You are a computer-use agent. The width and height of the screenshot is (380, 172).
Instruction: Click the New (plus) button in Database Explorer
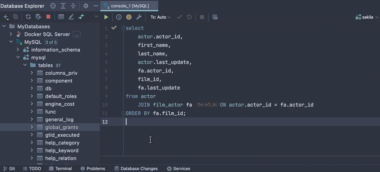click(5, 17)
